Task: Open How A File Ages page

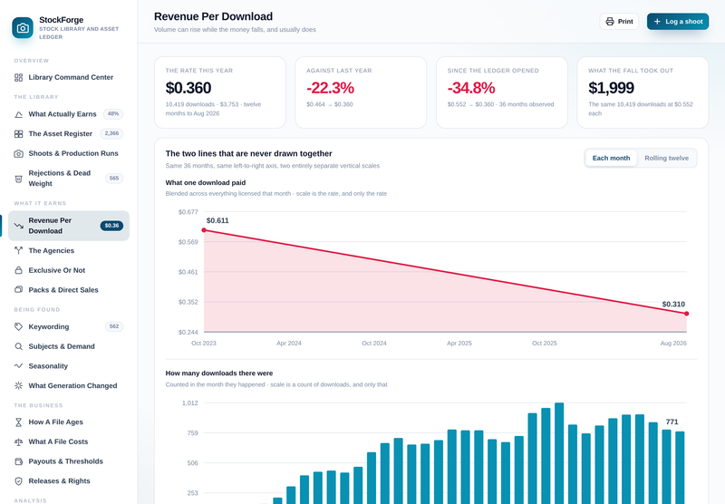Action: (x=69, y=422)
